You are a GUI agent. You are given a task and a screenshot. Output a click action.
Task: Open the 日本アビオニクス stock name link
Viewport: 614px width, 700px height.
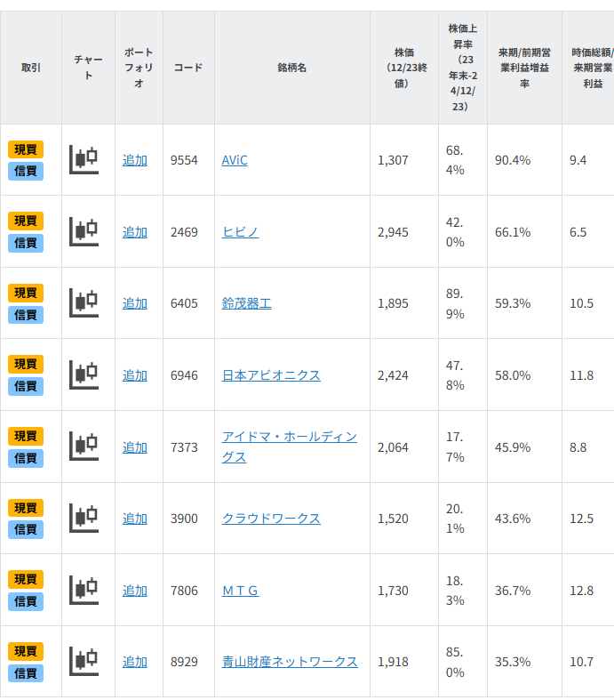tap(271, 375)
